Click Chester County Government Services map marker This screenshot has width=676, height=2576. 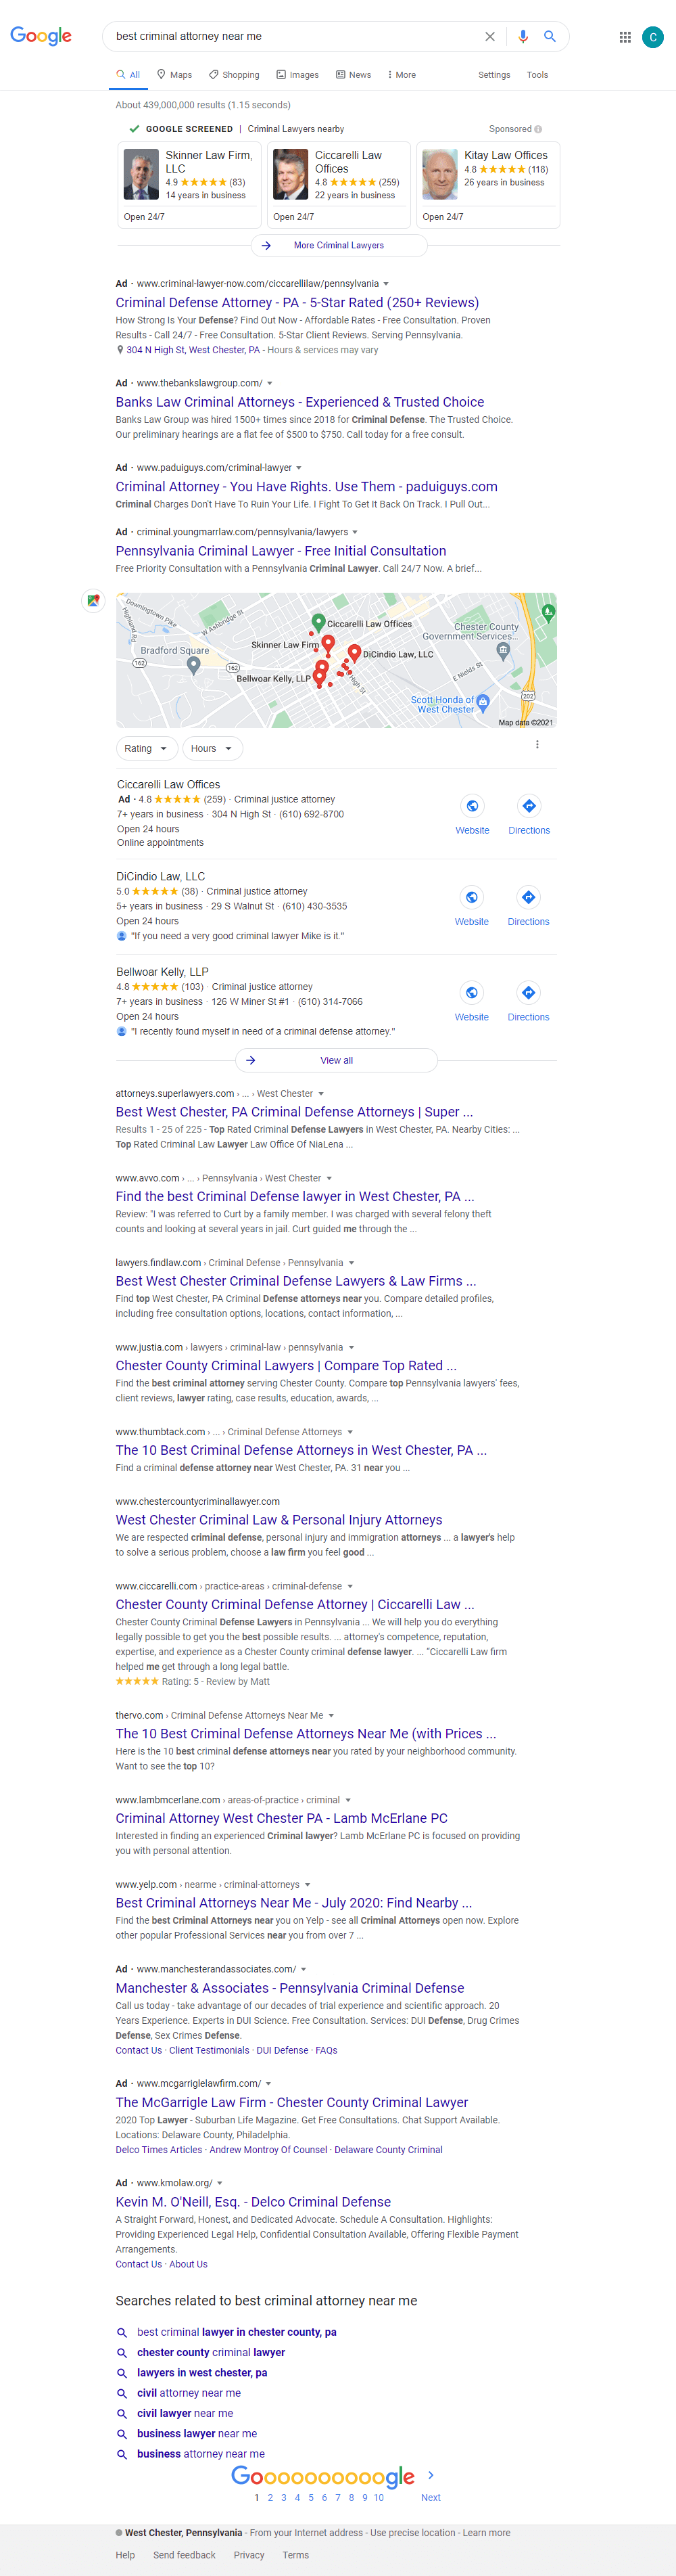(x=503, y=651)
